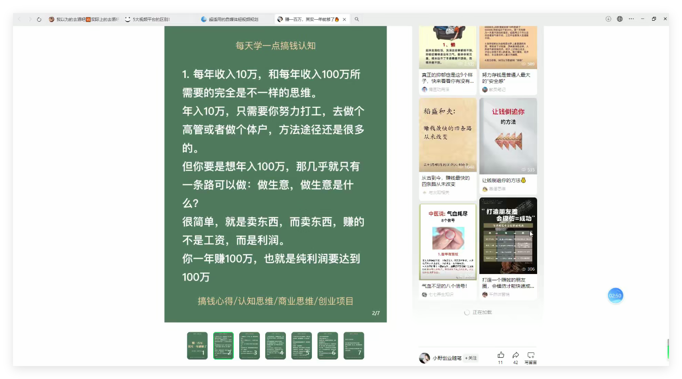
Task: Open the link 真正的抑郁症是这9个样子
Action: pos(448,78)
